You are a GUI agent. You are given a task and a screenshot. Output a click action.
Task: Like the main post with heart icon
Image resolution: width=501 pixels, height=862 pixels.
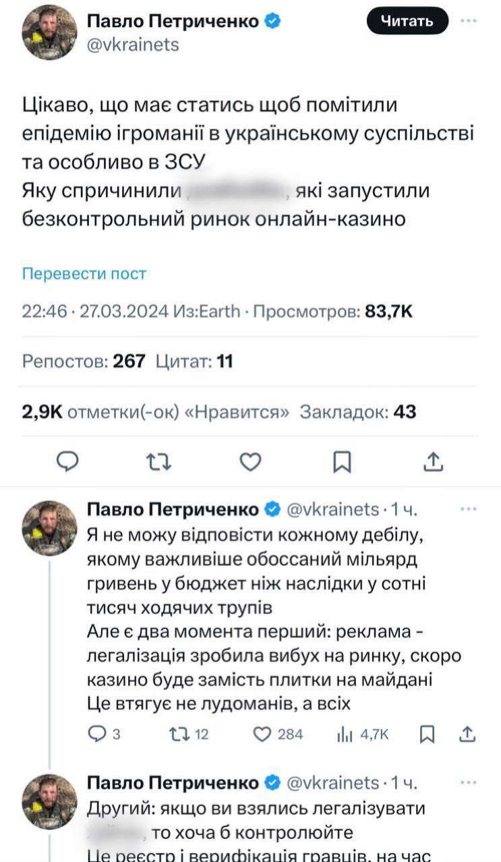[x=251, y=461]
